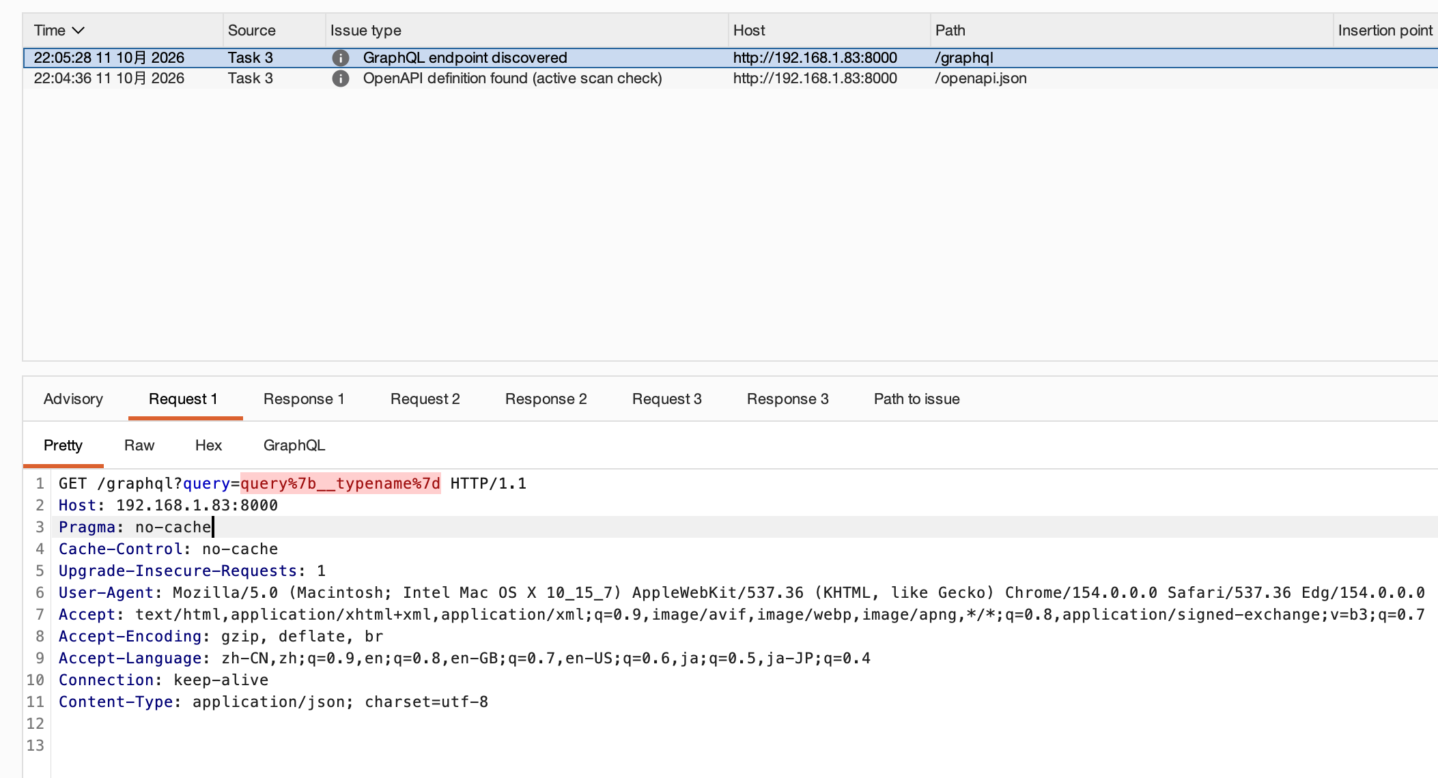Image resolution: width=1438 pixels, height=778 pixels.
Task: Click the Host header line in request
Action: point(168,506)
